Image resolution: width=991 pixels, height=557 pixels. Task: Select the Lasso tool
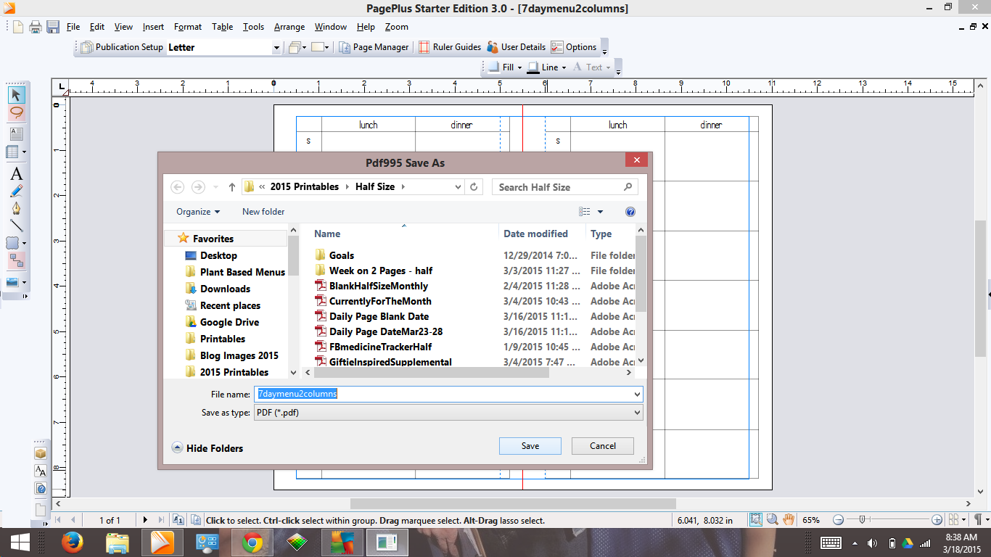(16, 113)
